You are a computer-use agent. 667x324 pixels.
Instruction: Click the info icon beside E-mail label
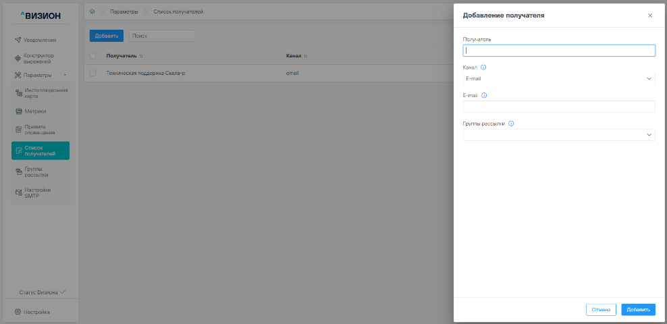pos(484,96)
